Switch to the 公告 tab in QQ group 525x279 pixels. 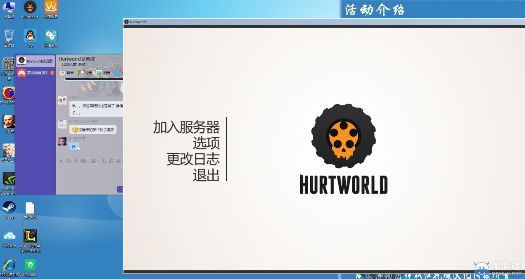(88, 73)
